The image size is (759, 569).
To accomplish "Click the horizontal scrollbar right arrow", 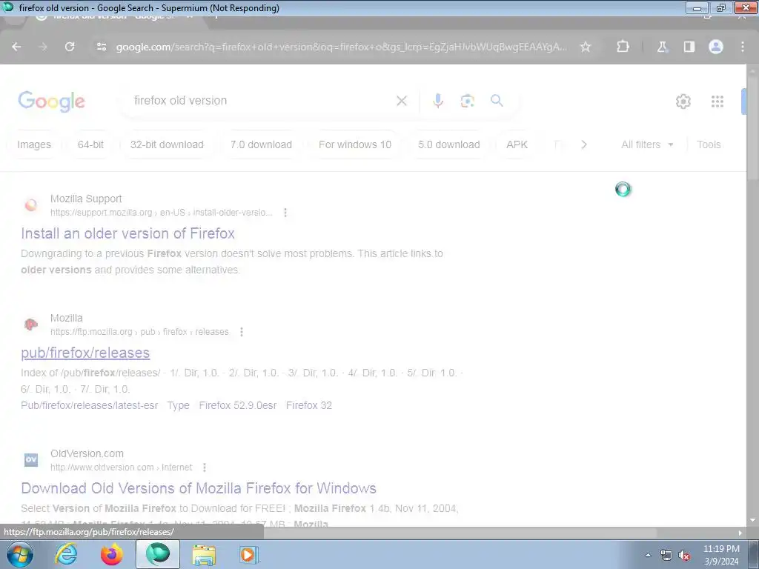I will (740, 533).
